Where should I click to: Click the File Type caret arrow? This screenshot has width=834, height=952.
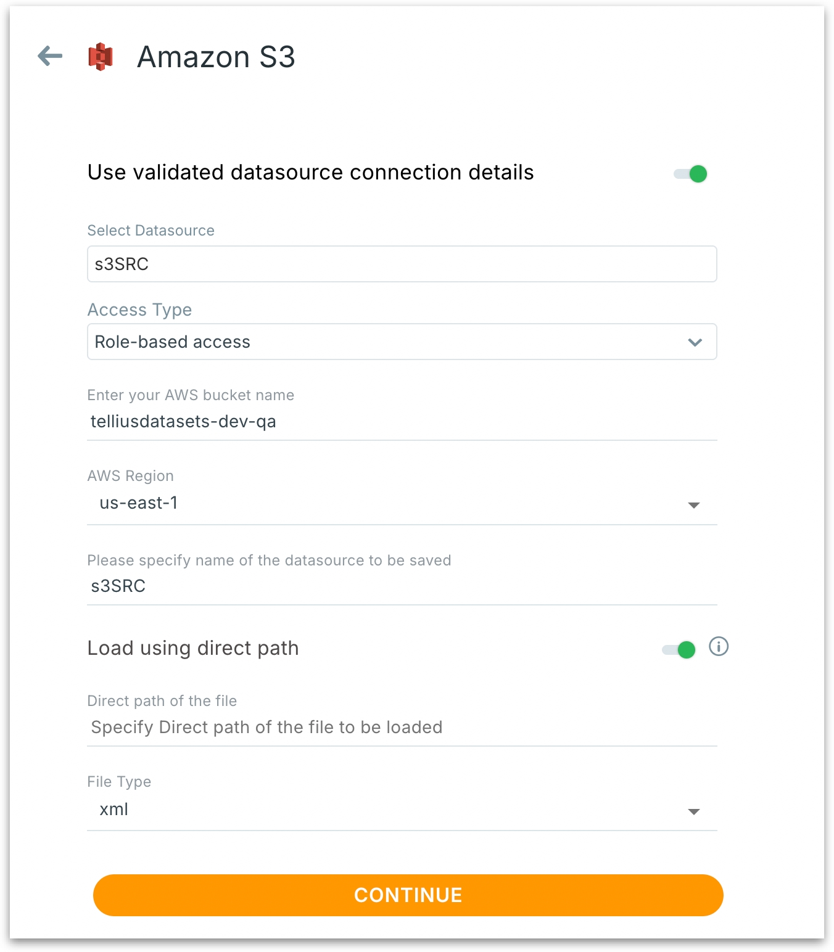pyautogui.click(x=694, y=811)
